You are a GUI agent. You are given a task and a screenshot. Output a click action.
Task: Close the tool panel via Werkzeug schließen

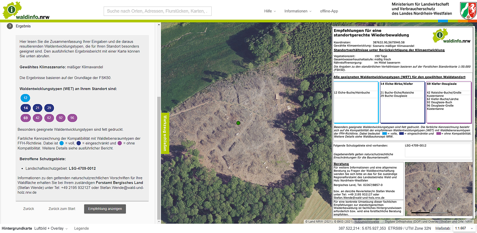pyautogui.click(x=165, y=133)
